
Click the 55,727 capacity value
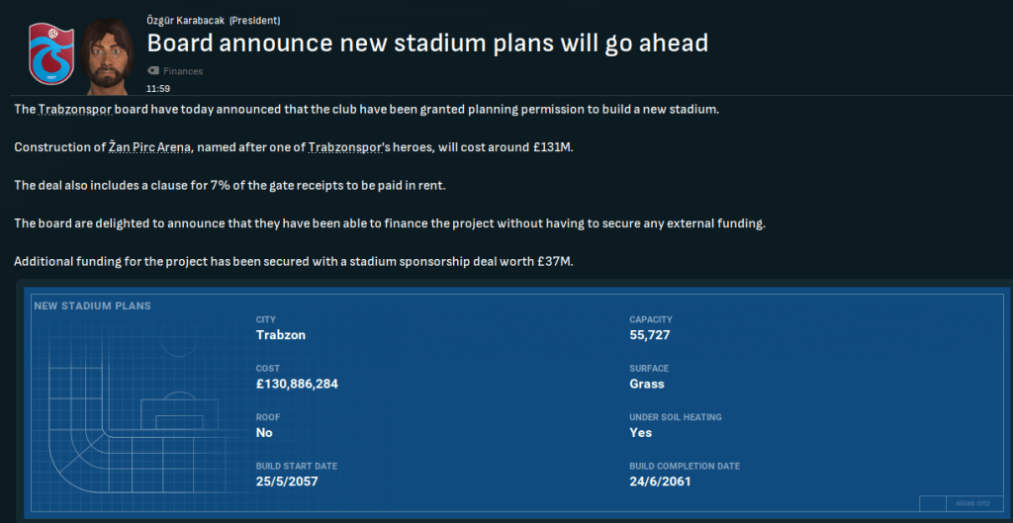point(654,334)
